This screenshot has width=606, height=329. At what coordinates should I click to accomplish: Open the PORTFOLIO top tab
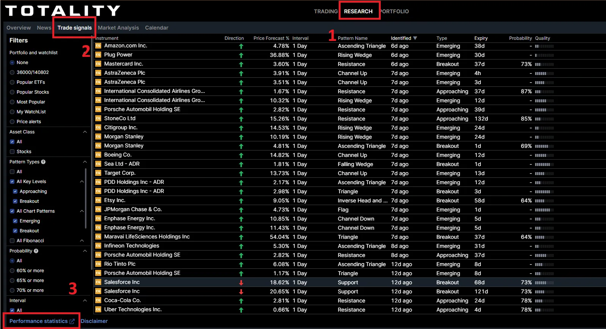[394, 11]
